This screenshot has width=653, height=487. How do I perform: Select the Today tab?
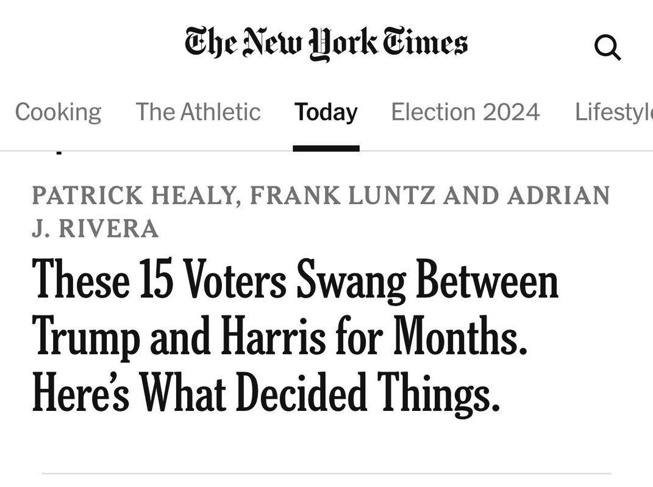click(326, 112)
